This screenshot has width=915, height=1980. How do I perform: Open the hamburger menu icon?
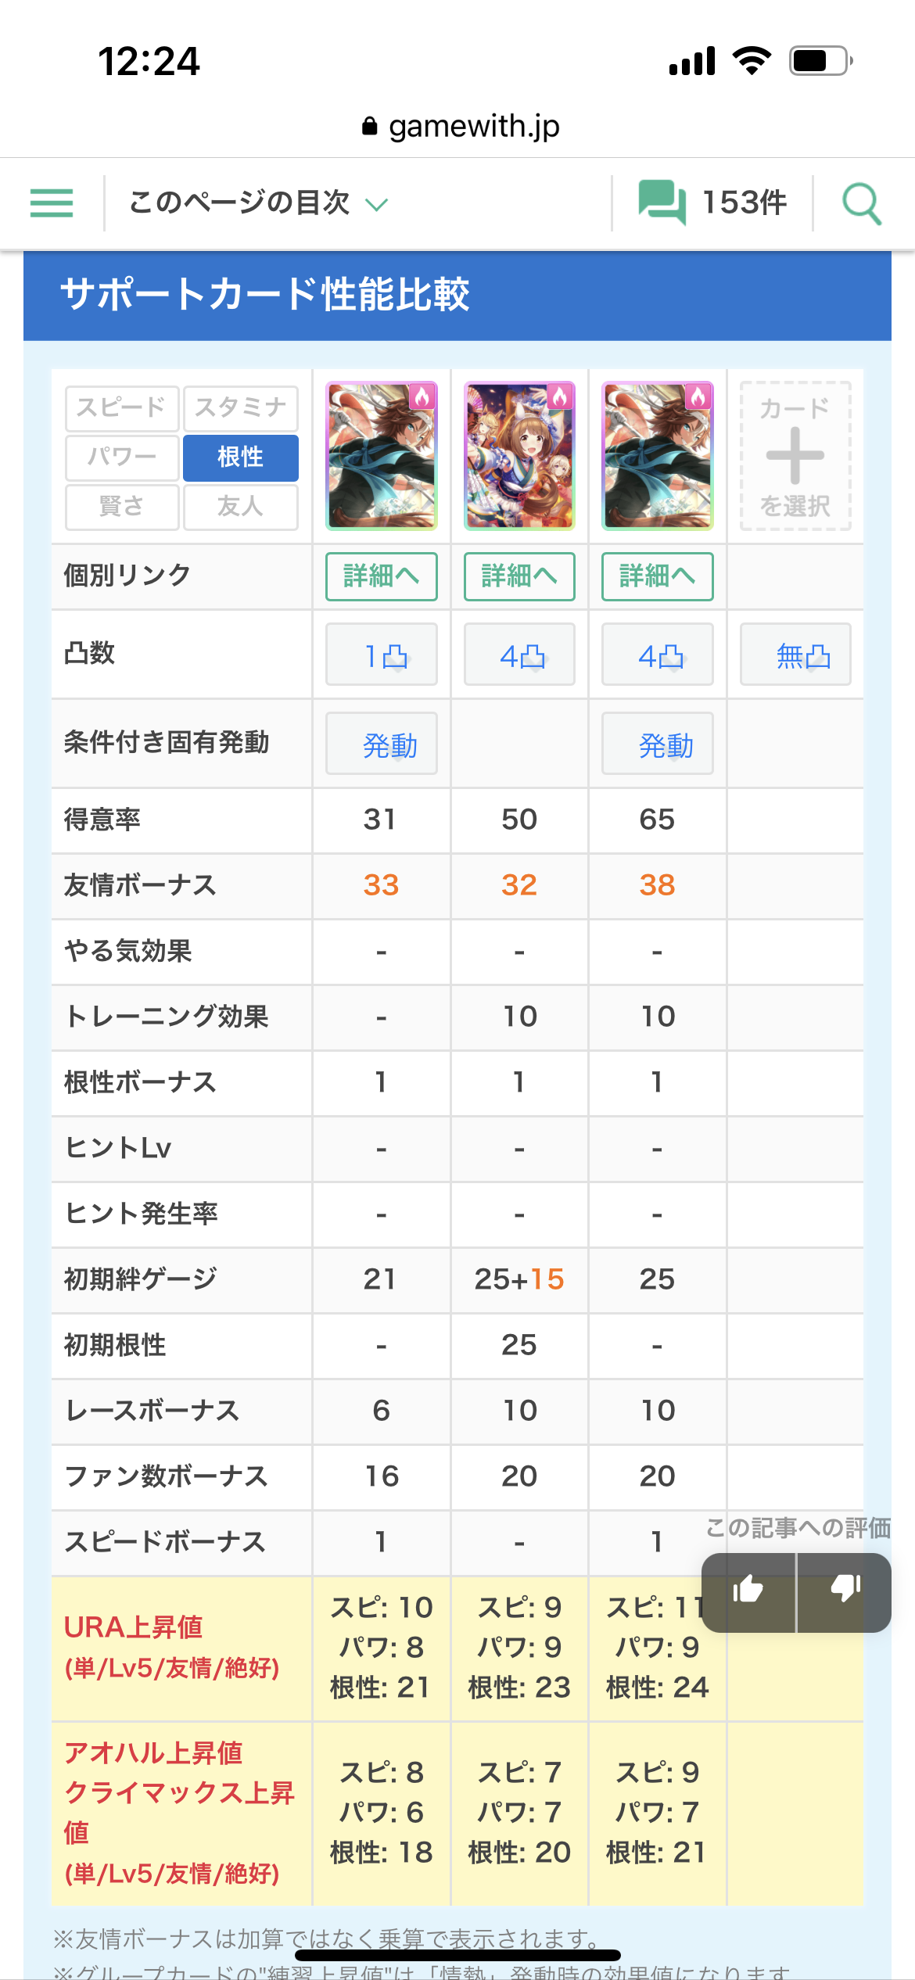pos(52,203)
